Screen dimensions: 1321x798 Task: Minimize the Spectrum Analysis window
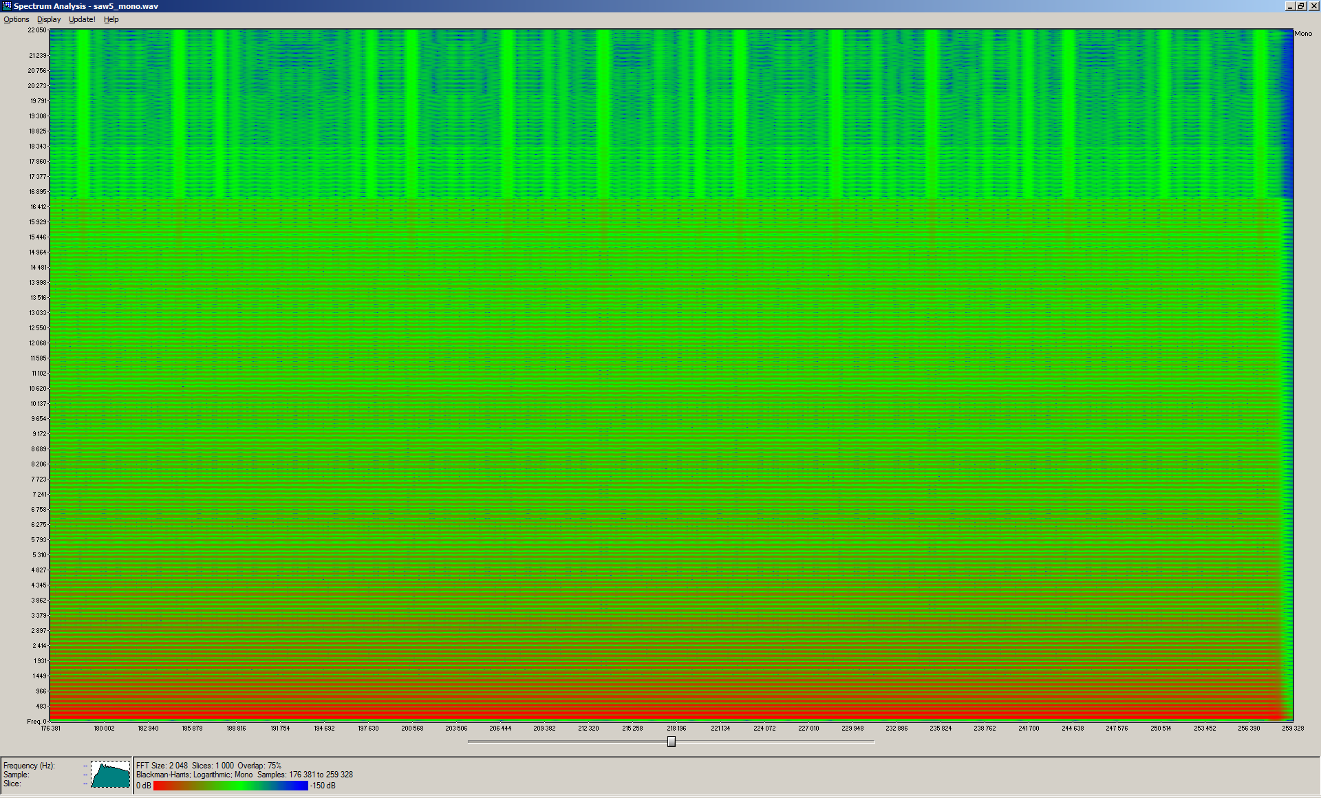coord(1290,6)
